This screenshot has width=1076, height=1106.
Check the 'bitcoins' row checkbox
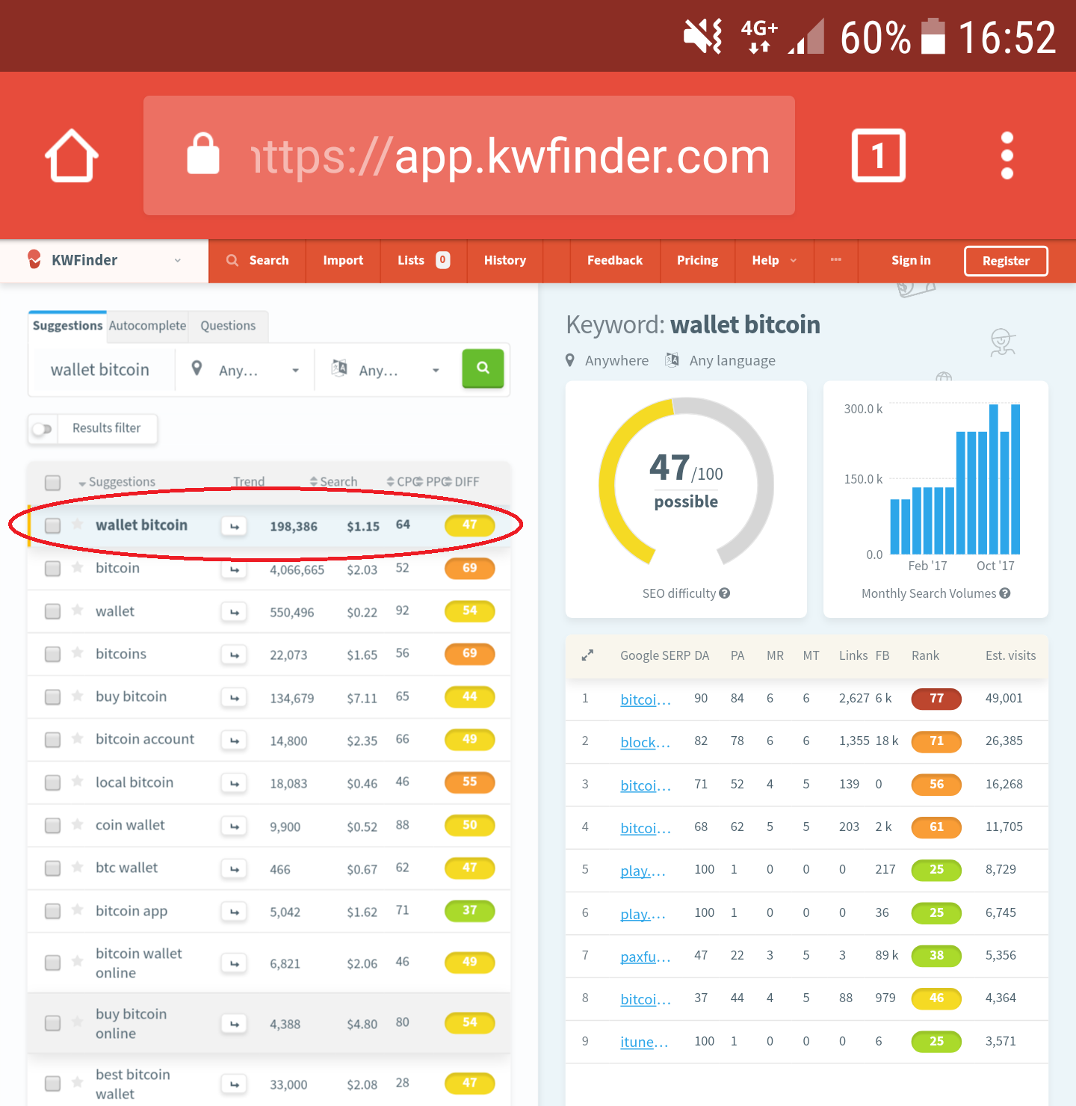(x=52, y=655)
